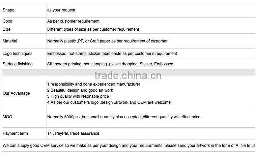The height and width of the screenshot is (158, 256).
Task: Click the "T/T, PayPal, Trade assurance" cell
Action: pos(73,133)
